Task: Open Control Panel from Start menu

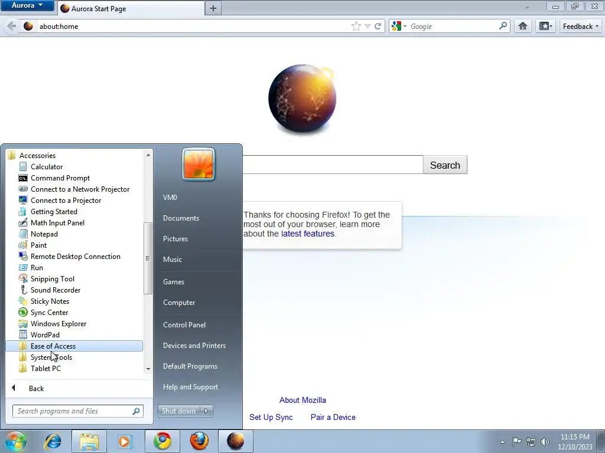Action: coord(184,325)
